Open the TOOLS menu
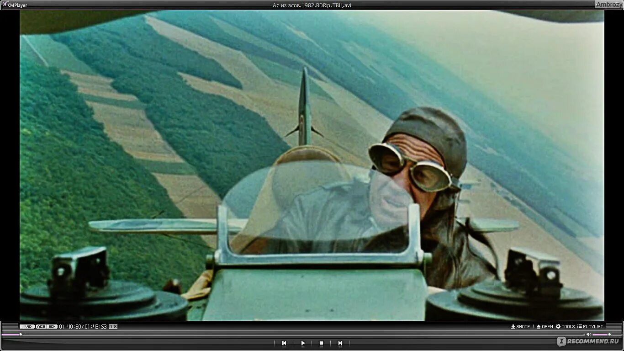The width and height of the screenshot is (624, 351). click(565, 326)
